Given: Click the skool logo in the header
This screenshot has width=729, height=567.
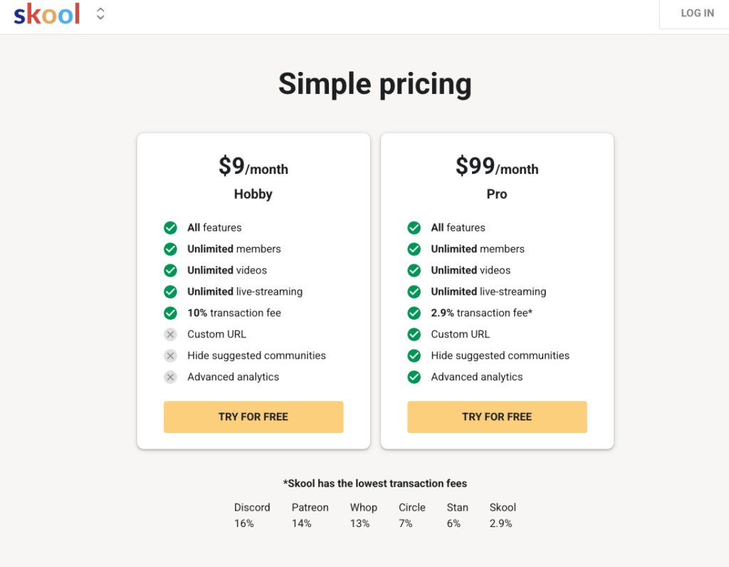Looking at the screenshot, I should [46, 14].
